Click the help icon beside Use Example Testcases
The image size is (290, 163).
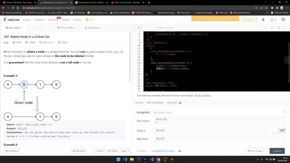[179, 151]
